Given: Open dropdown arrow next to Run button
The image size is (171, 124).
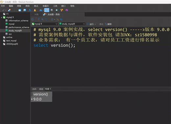Looking at the screenshot, I should pos(95,24).
